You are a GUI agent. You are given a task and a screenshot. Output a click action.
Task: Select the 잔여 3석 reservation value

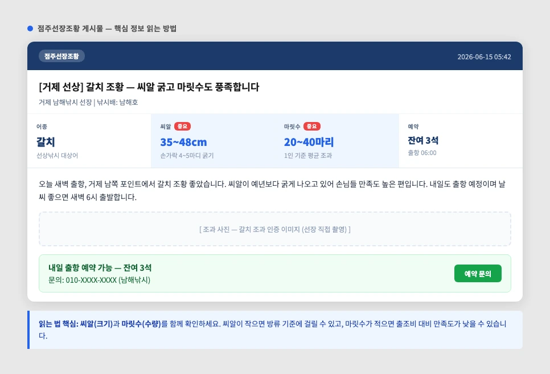click(423, 140)
